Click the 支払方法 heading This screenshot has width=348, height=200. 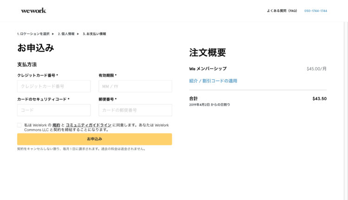[x=27, y=64]
